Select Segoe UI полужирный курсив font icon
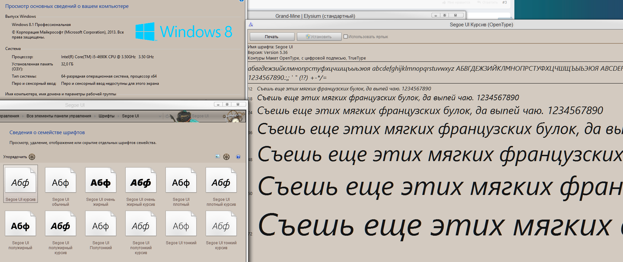The image size is (623, 262). click(61, 224)
